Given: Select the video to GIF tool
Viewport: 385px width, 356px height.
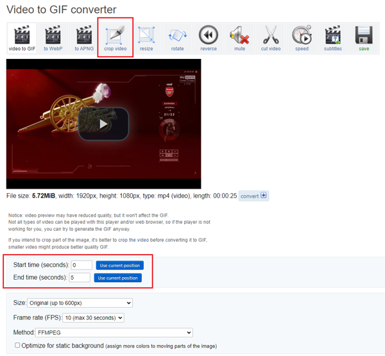Looking at the screenshot, I should pos(22,38).
